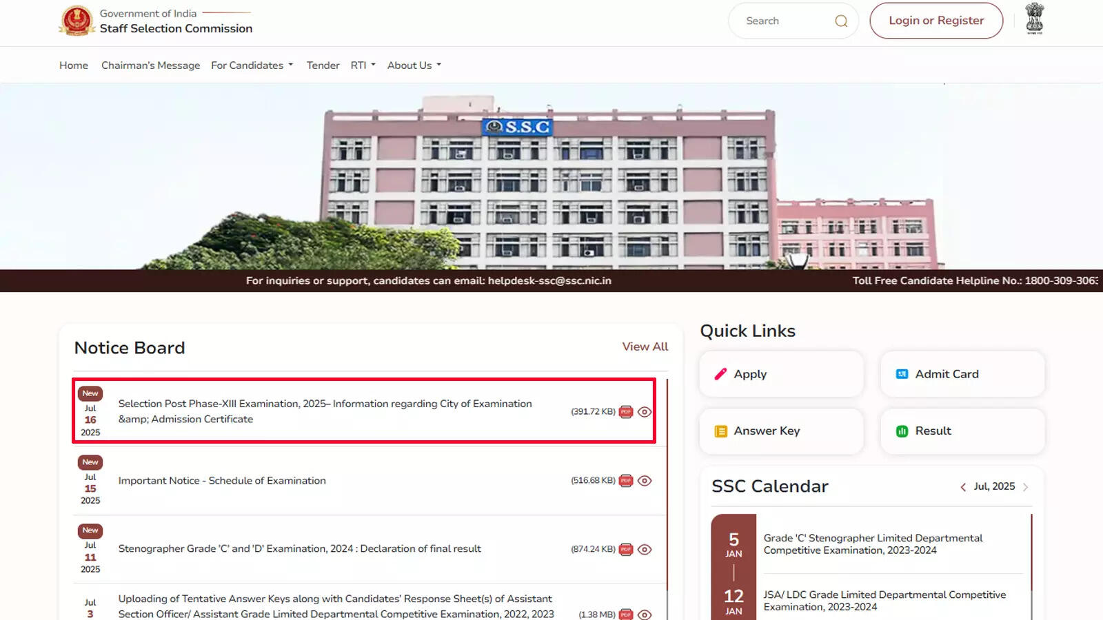Open PDF icon for Tentative Answer Keys notice
This screenshot has height=620, width=1103.
click(626, 614)
